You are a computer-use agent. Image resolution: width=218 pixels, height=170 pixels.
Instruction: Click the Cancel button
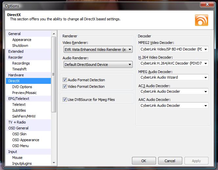click(x=170, y=161)
